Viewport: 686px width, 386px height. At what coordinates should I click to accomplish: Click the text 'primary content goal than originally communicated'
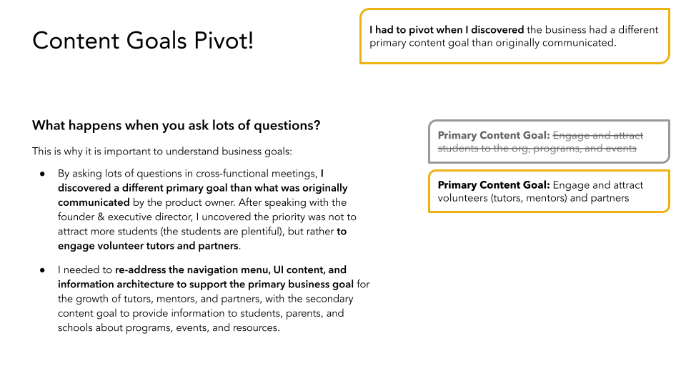pyautogui.click(x=492, y=43)
